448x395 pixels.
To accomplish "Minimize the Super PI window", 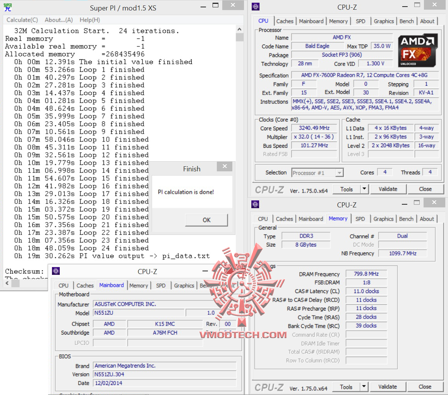I will pos(203,6).
